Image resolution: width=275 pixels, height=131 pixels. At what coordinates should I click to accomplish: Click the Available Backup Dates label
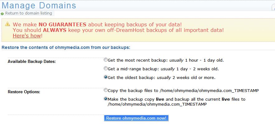pyautogui.click(x=32, y=62)
